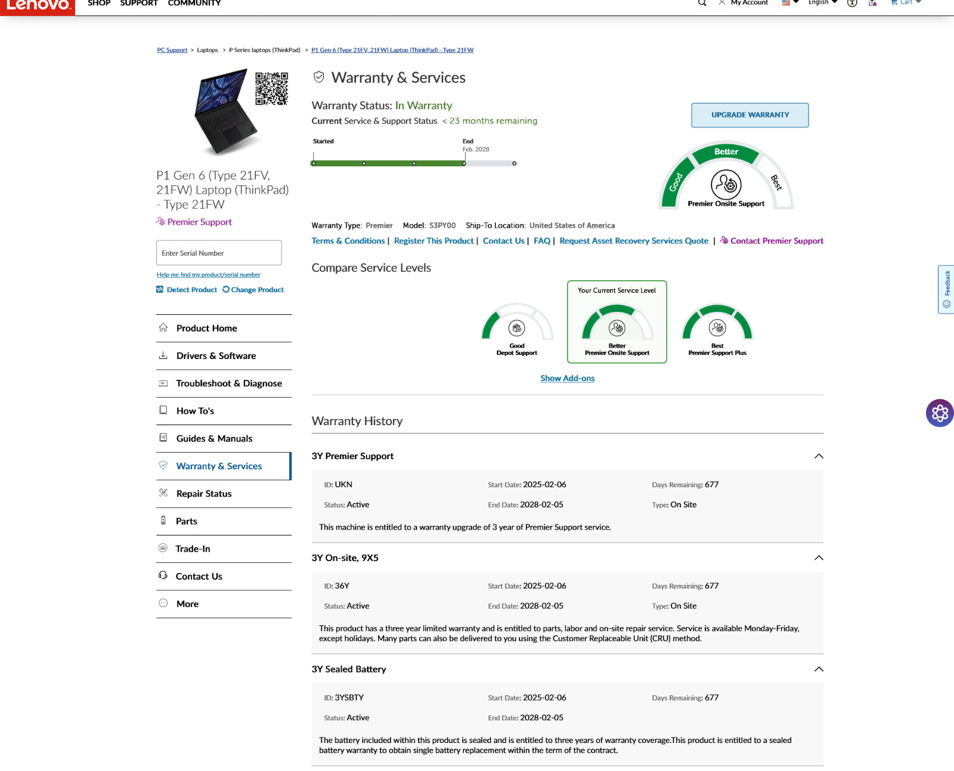Click the Repair Status tools icon
The height and width of the screenshot is (771, 954).
(x=163, y=493)
